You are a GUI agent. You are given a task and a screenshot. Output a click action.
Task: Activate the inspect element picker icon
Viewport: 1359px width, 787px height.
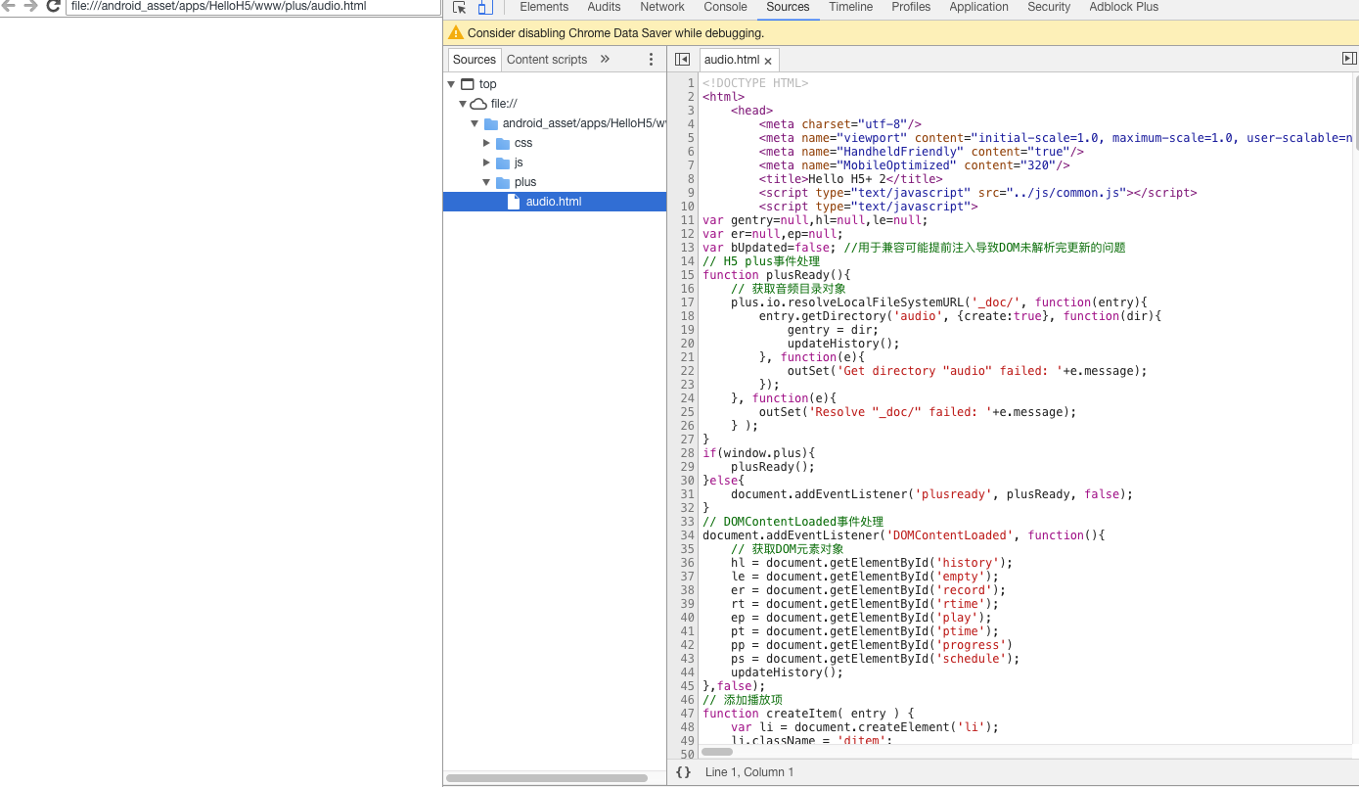click(x=460, y=8)
